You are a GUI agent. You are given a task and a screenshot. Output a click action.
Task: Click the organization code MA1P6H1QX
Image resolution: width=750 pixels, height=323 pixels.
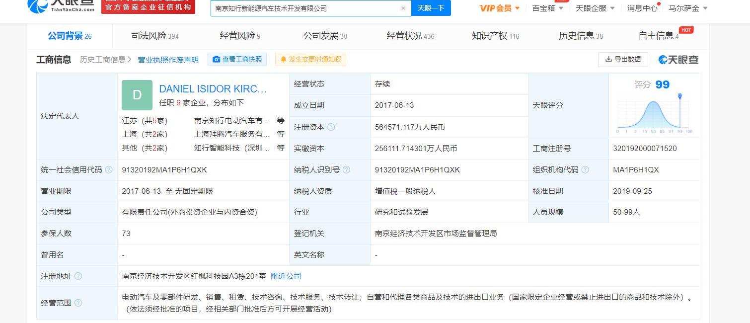click(x=636, y=170)
